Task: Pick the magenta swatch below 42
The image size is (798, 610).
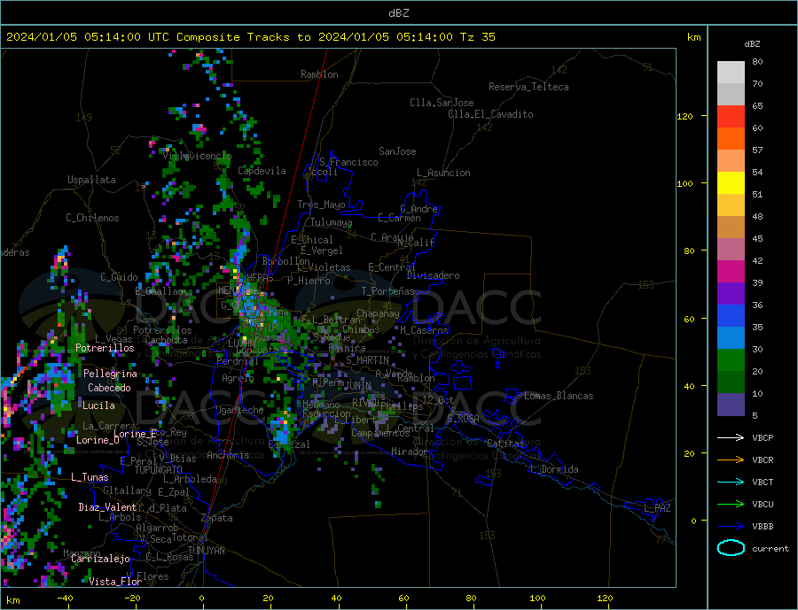Action: [x=731, y=272]
